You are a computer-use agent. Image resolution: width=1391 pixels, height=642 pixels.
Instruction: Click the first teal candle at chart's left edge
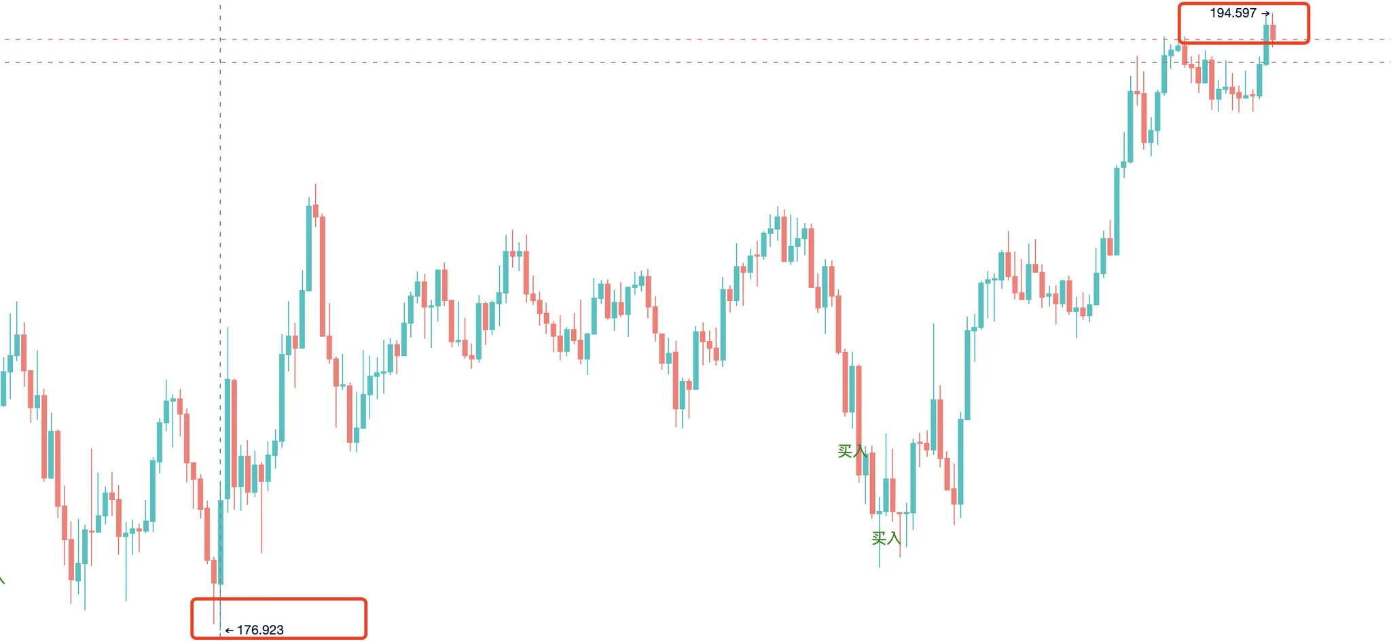click(3, 389)
